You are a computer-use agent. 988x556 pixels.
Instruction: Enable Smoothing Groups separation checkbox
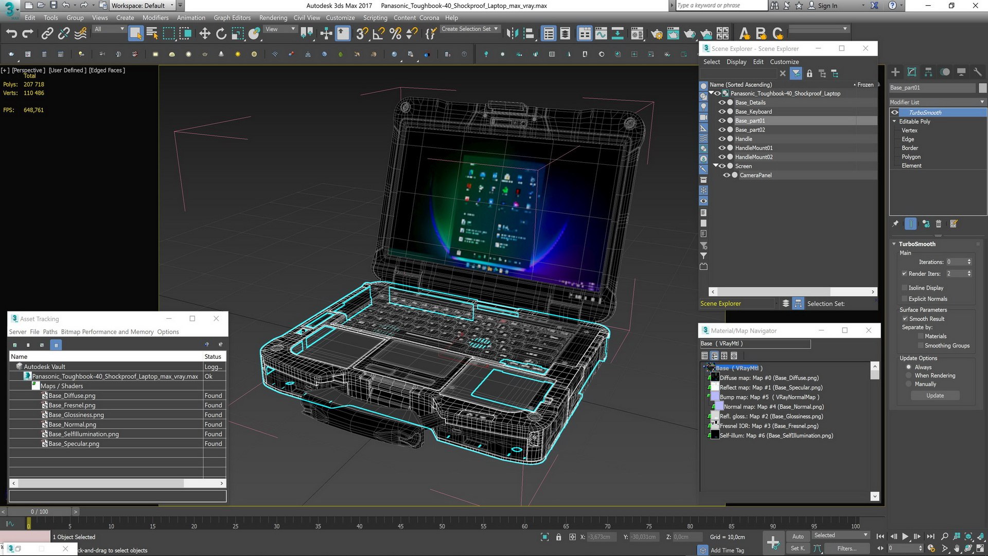[921, 346]
